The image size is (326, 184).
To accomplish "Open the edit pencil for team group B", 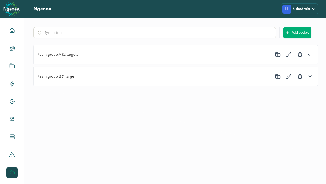I will pos(289,76).
